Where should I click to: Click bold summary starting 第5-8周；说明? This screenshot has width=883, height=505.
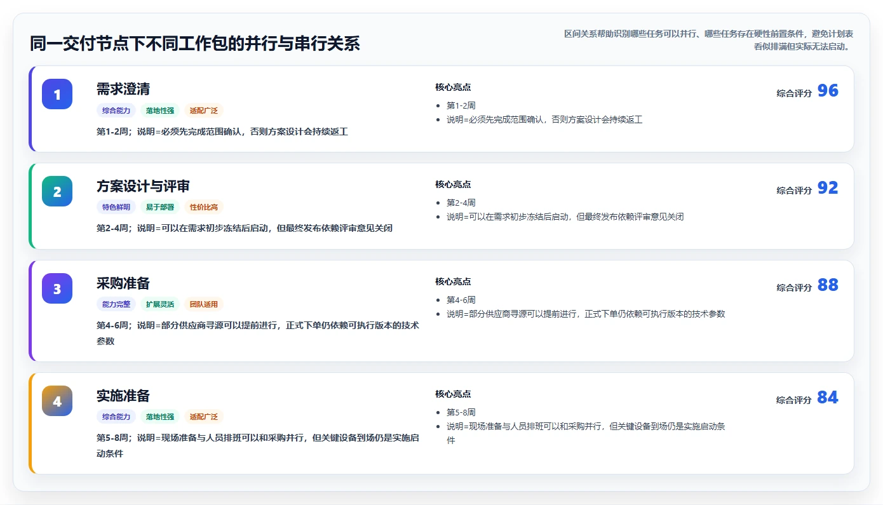(x=258, y=446)
